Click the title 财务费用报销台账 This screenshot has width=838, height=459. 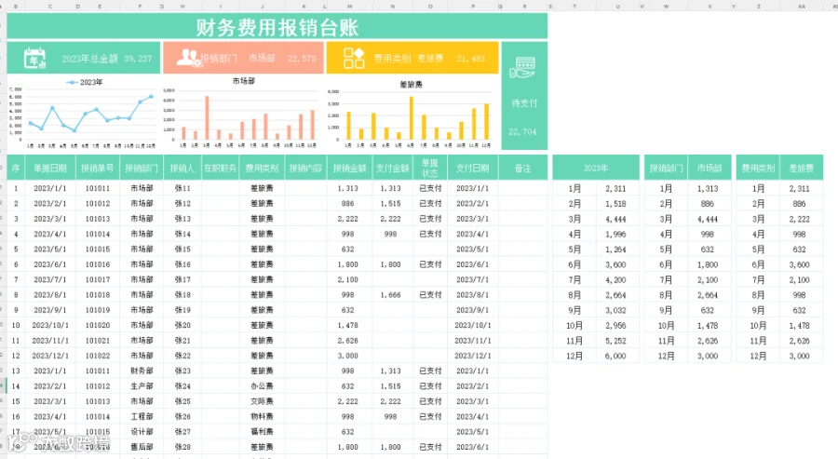277,27
